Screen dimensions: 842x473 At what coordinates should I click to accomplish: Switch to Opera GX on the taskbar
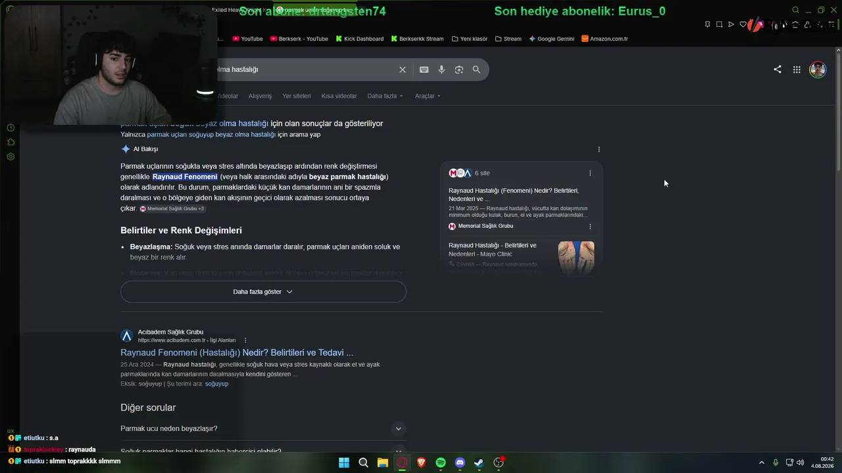click(402, 462)
